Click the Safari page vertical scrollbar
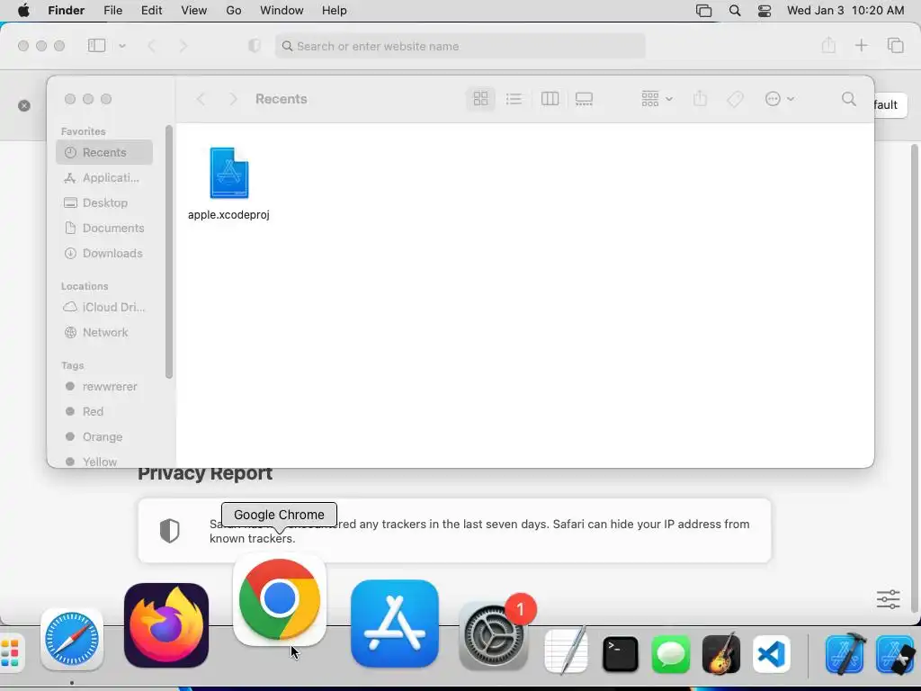 coord(915,376)
